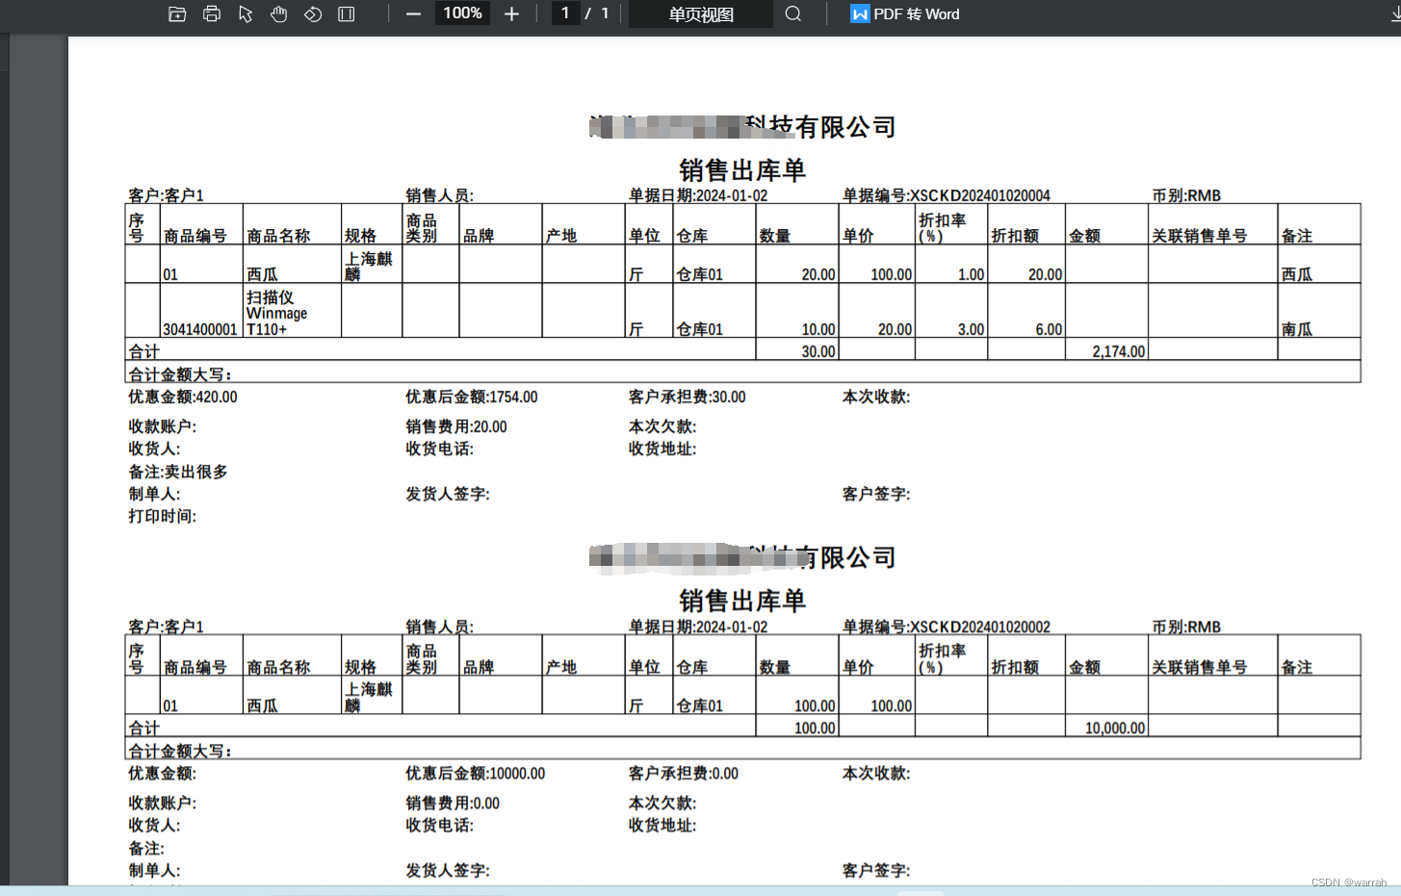Convert using the PDF 转 Word button
The image size is (1401, 896).
905,14
